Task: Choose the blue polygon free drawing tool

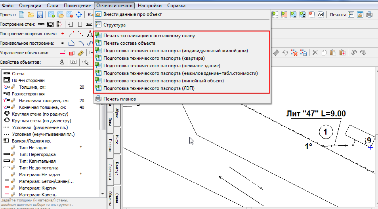Action: [71, 43]
